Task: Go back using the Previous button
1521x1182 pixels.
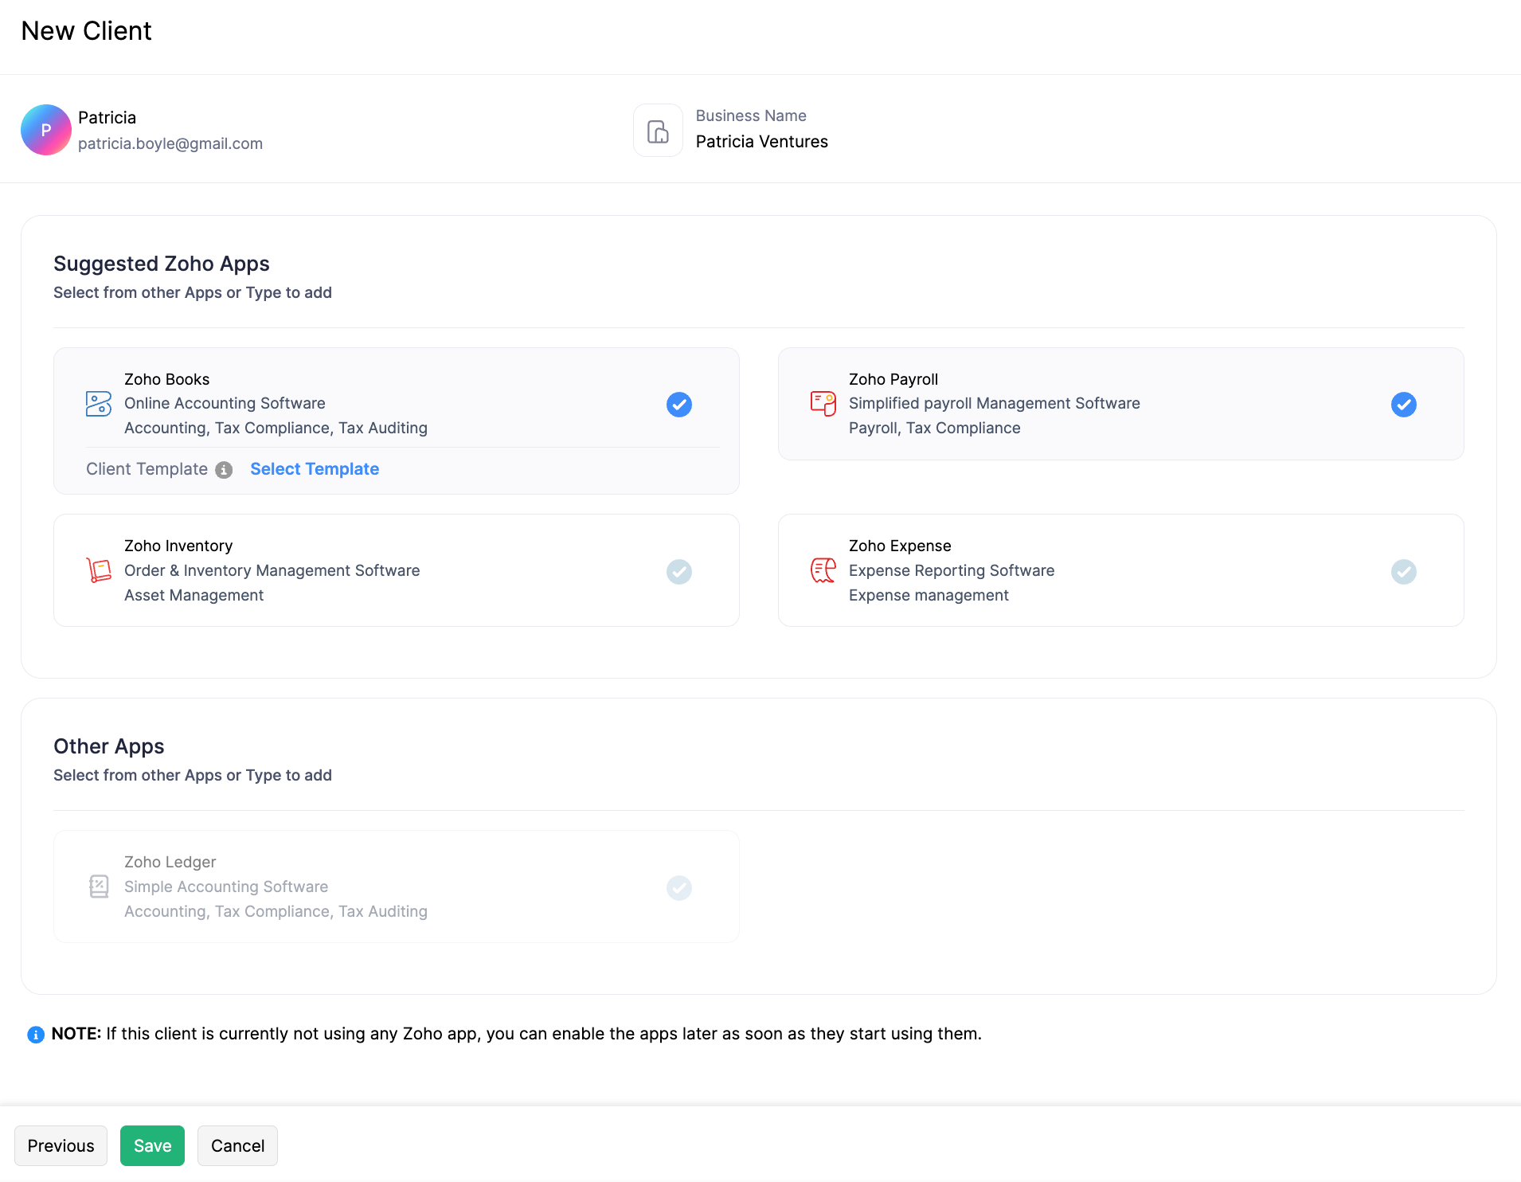Action: [61, 1145]
